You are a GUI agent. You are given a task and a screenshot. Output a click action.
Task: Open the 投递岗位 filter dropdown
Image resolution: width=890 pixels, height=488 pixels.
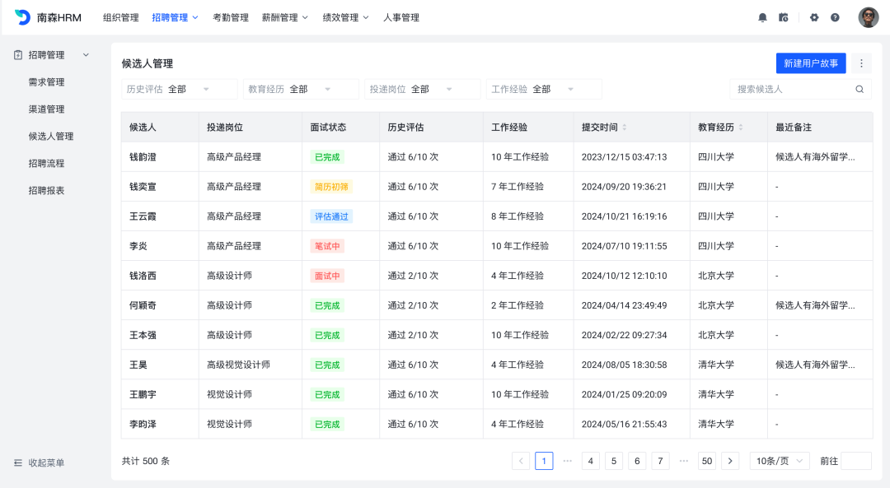422,89
